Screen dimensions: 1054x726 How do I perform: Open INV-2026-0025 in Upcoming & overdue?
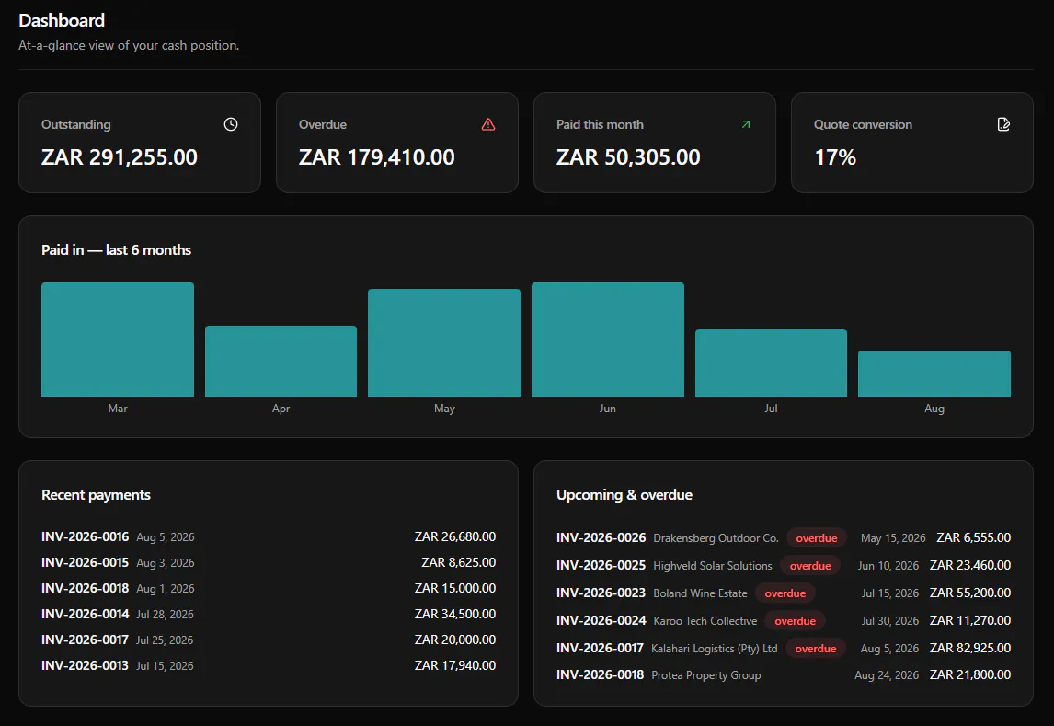[601, 565]
